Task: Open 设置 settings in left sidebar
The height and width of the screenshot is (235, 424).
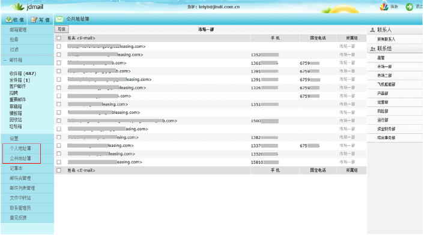Action: pos(14,138)
